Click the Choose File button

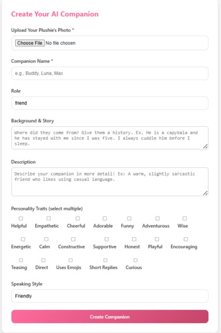coord(30,43)
